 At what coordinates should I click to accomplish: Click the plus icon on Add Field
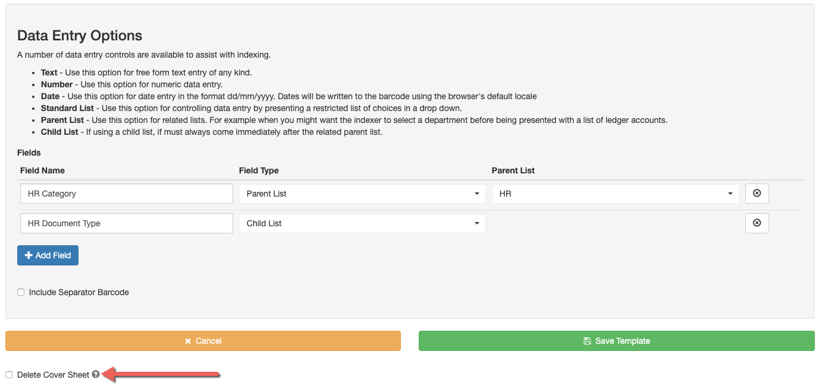click(29, 255)
